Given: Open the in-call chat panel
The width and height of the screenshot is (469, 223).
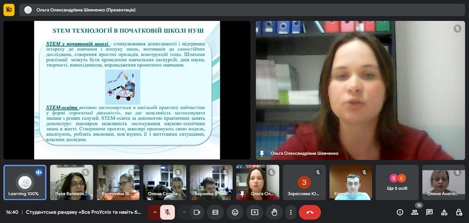Looking at the screenshot, I should coord(429,212).
